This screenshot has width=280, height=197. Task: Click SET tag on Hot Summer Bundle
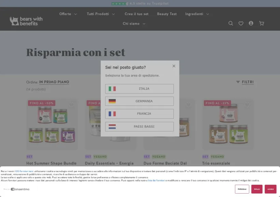tap(29, 157)
